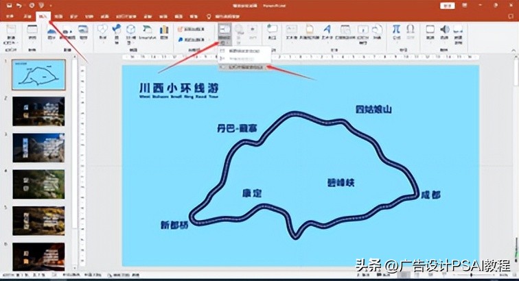Select the 丹巴-藏寨 label on slide
519x281 pixels.
[237, 128]
